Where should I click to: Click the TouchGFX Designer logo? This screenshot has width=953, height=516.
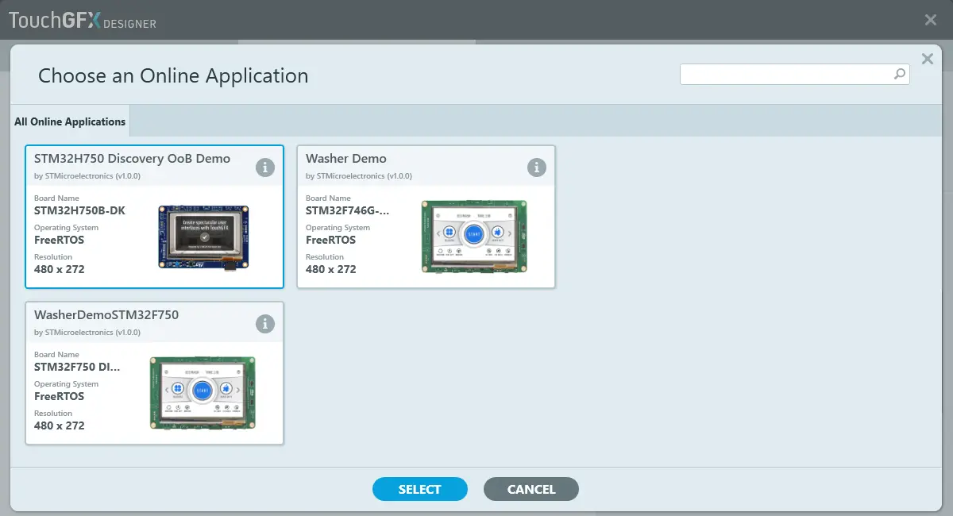83,21
